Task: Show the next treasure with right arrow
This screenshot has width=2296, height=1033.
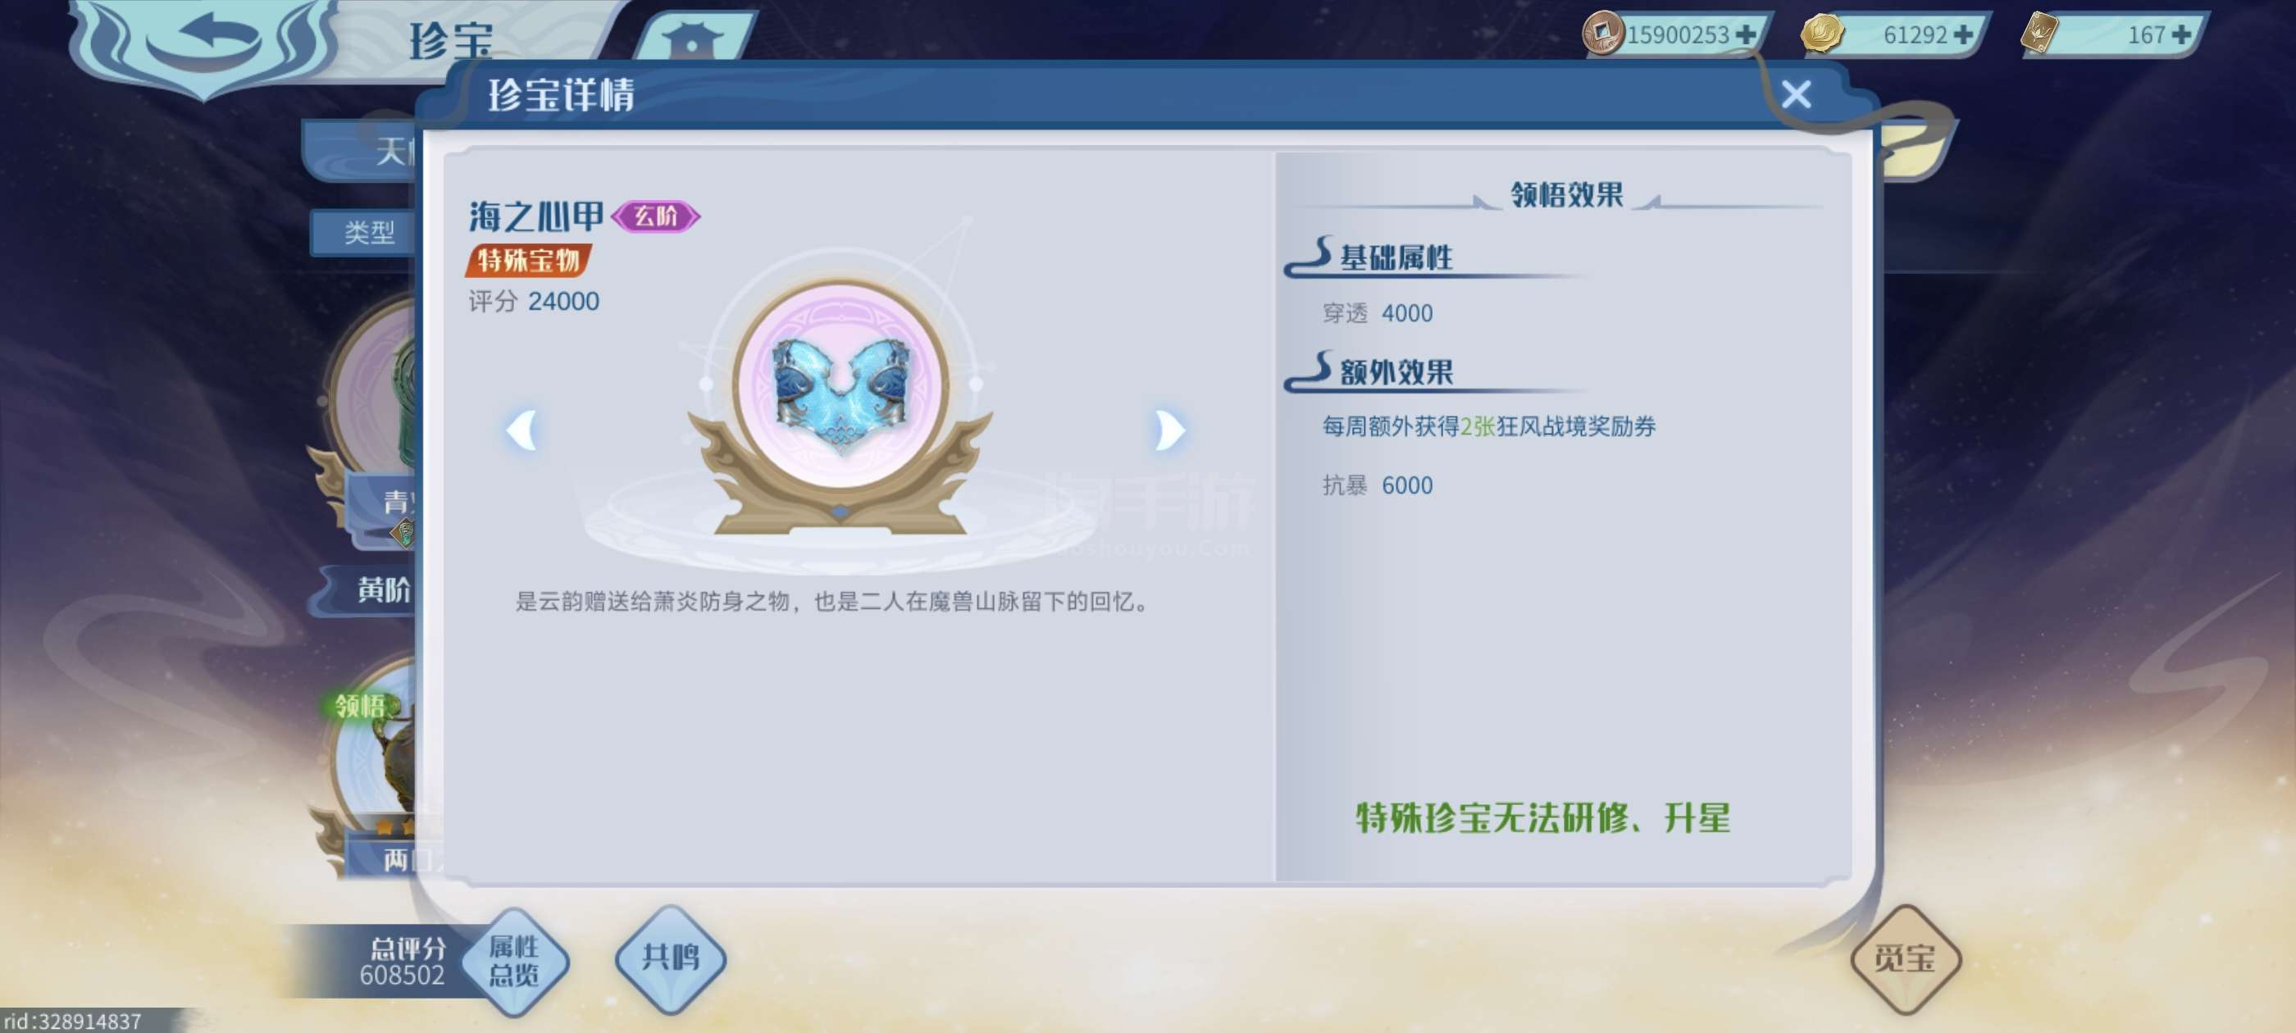Action: pyautogui.click(x=1169, y=431)
